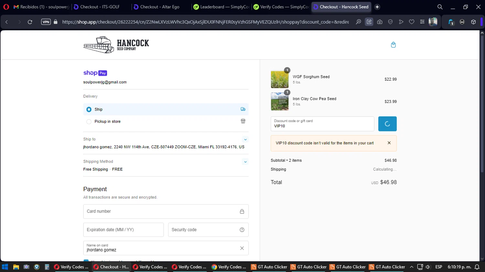Open the taskbar calculator app

point(47,267)
